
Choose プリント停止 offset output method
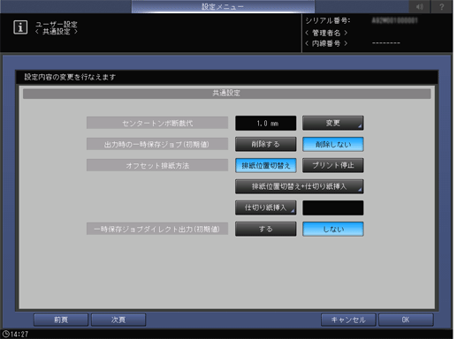[333, 165]
